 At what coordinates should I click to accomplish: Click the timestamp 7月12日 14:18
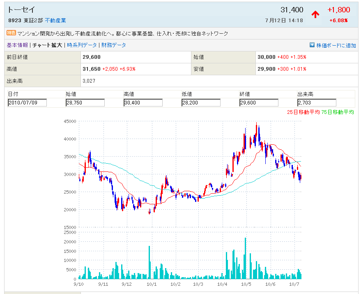[284, 21]
